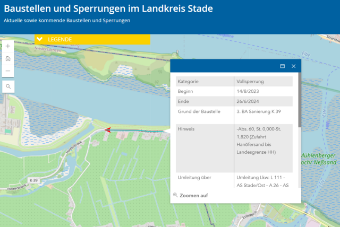Select the Hinweis row label

[x=186, y=129]
